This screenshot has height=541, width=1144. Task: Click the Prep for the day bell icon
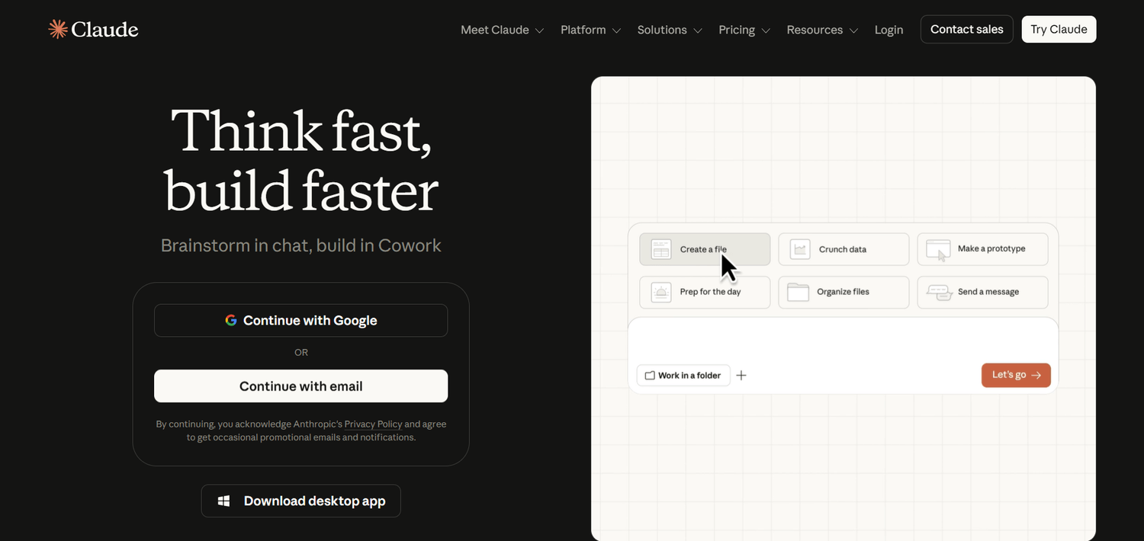click(661, 292)
